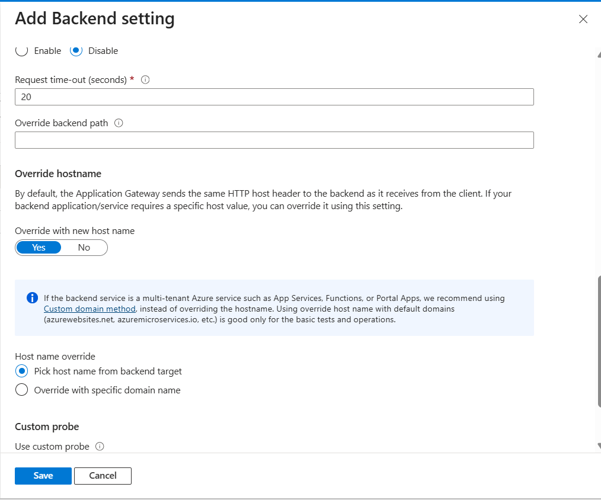Click the scrollbar up arrow

coord(599,54)
